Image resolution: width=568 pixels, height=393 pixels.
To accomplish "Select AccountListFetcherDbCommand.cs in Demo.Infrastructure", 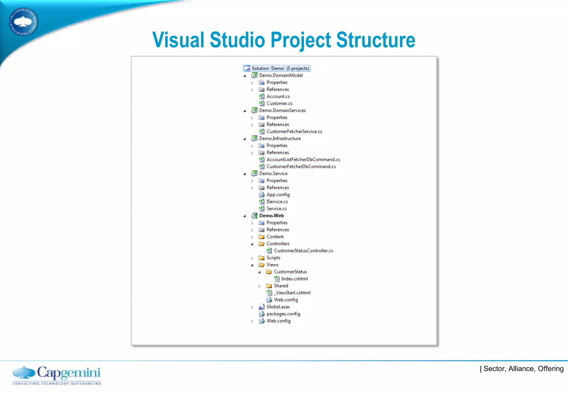I will pos(303,159).
